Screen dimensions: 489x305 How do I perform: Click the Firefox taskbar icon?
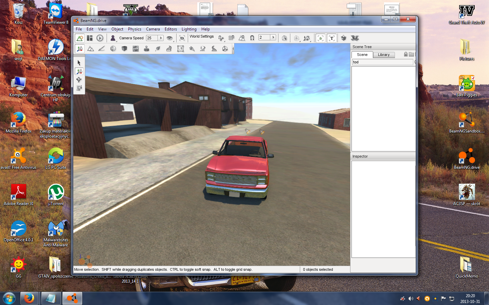click(29, 299)
